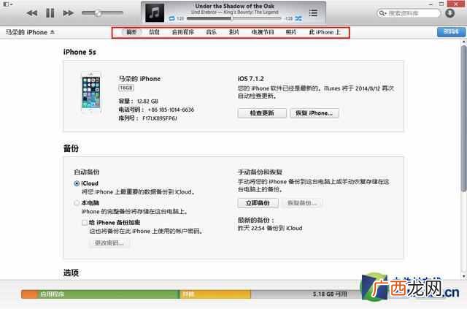Click the 昨天 22:54 备份到 iCloud text
This screenshot has width=467, height=309.
pyautogui.click(x=270, y=228)
